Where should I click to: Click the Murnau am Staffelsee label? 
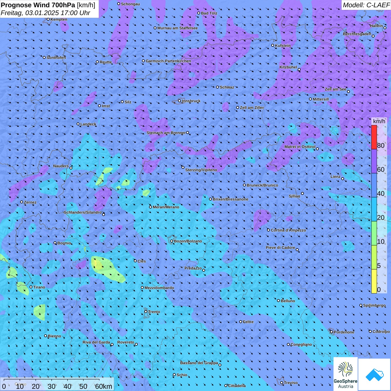point(178,28)
